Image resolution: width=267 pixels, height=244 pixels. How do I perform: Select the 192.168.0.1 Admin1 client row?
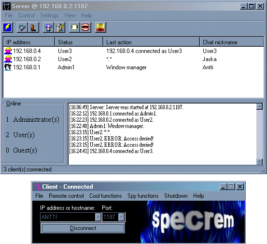point(133,67)
